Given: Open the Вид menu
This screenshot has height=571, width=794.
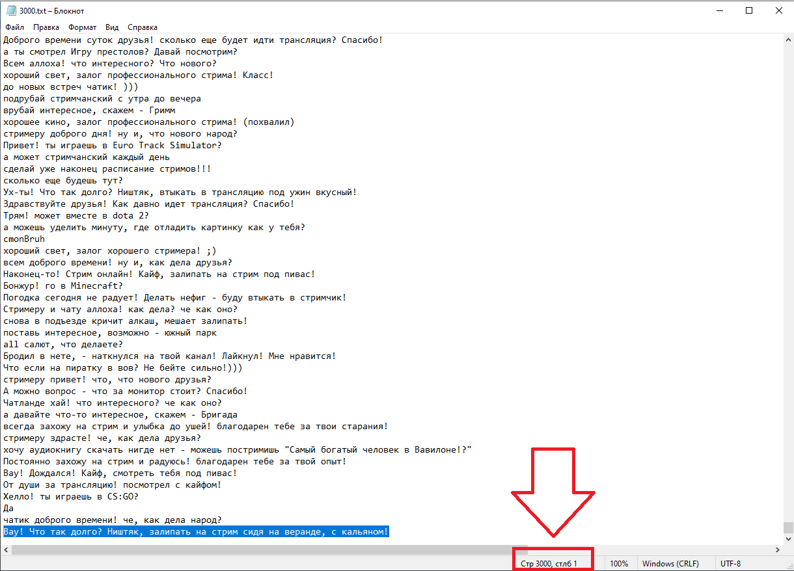Looking at the screenshot, I should coord(112,27).
